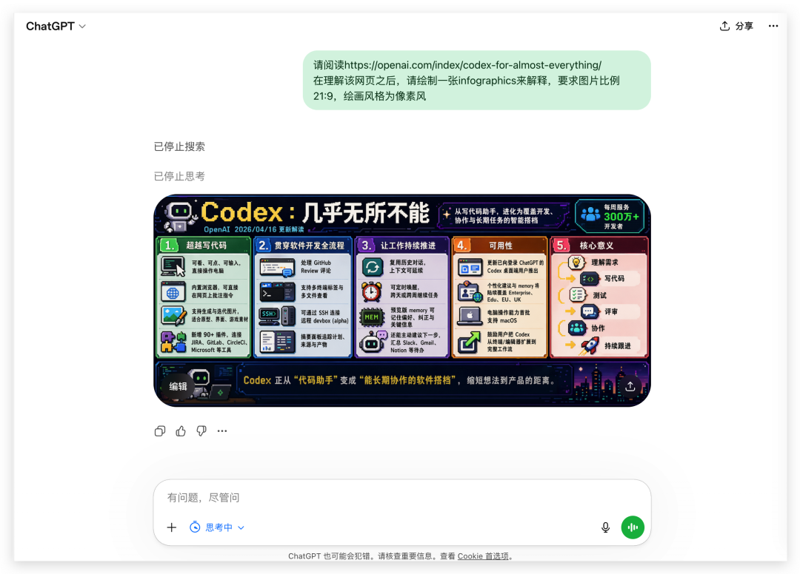Click the plus icon to add attachments

172,527
